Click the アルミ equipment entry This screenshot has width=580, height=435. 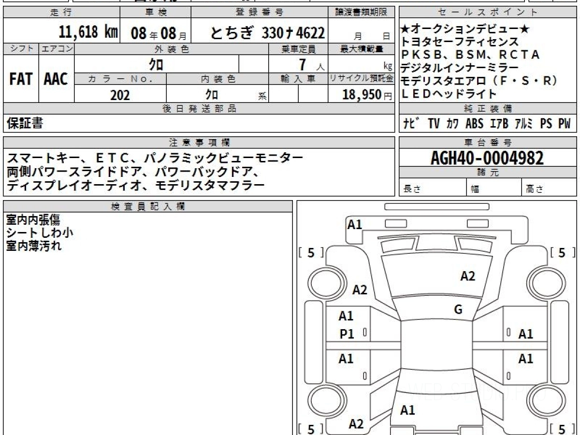coord(523,124)
